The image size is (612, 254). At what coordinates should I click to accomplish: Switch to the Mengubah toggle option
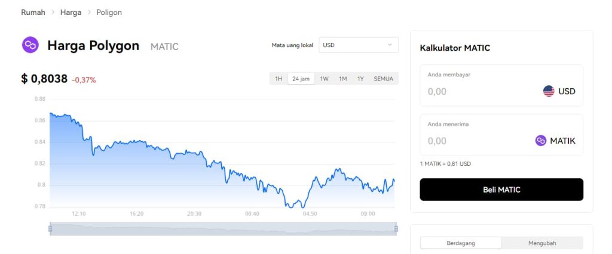point(542,243)
